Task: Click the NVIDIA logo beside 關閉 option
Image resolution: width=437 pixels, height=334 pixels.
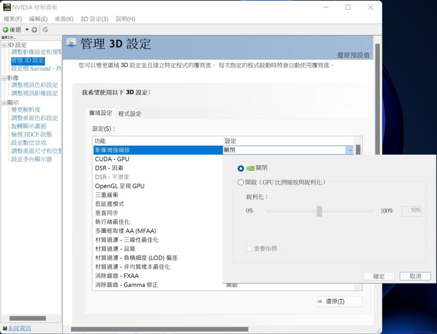Action: pyautogui.click(x=250, y=168)
